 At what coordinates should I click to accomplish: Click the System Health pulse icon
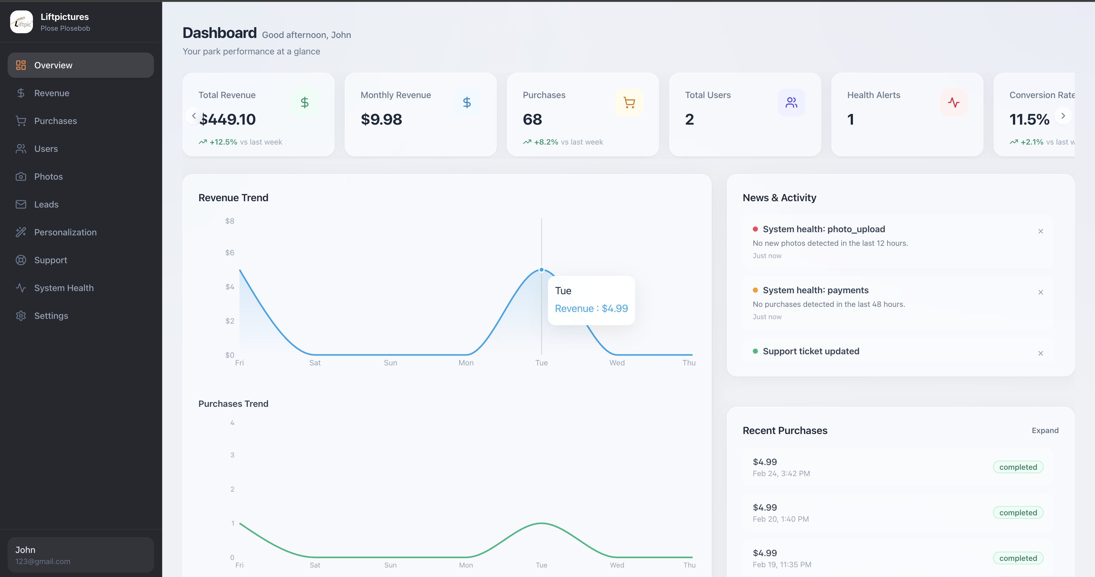[21, 288]
